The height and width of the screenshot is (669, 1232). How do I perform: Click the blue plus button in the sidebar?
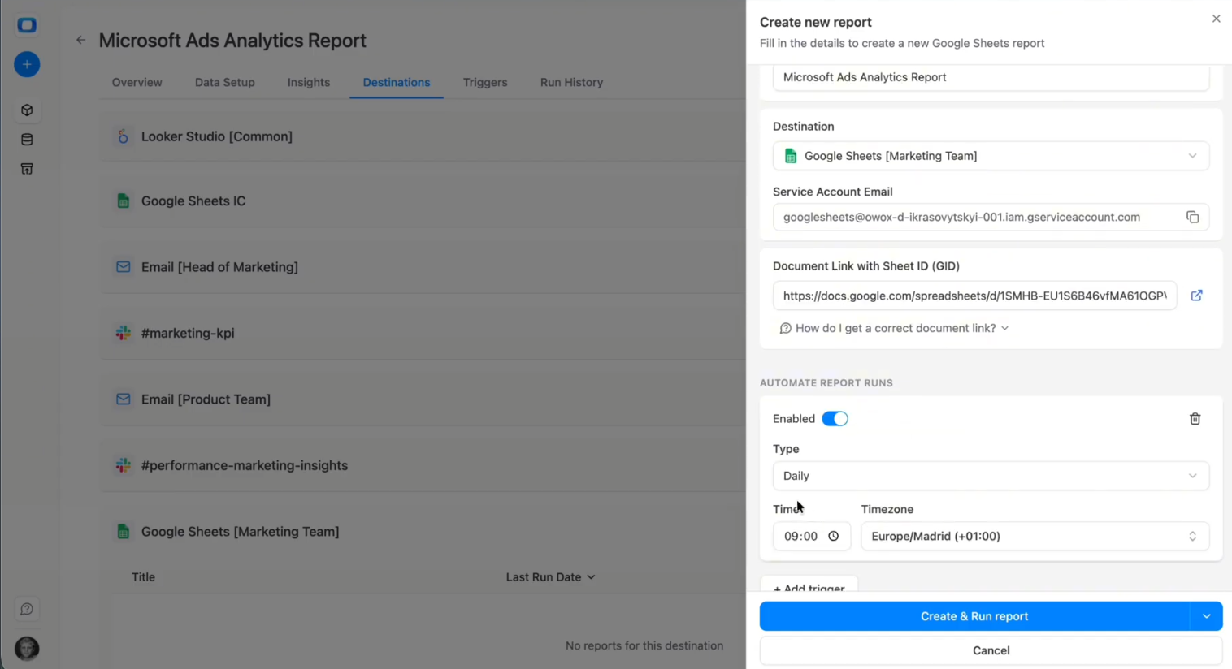27,64
